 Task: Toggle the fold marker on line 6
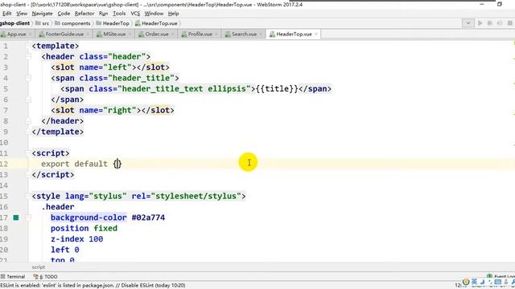(28, 100)
